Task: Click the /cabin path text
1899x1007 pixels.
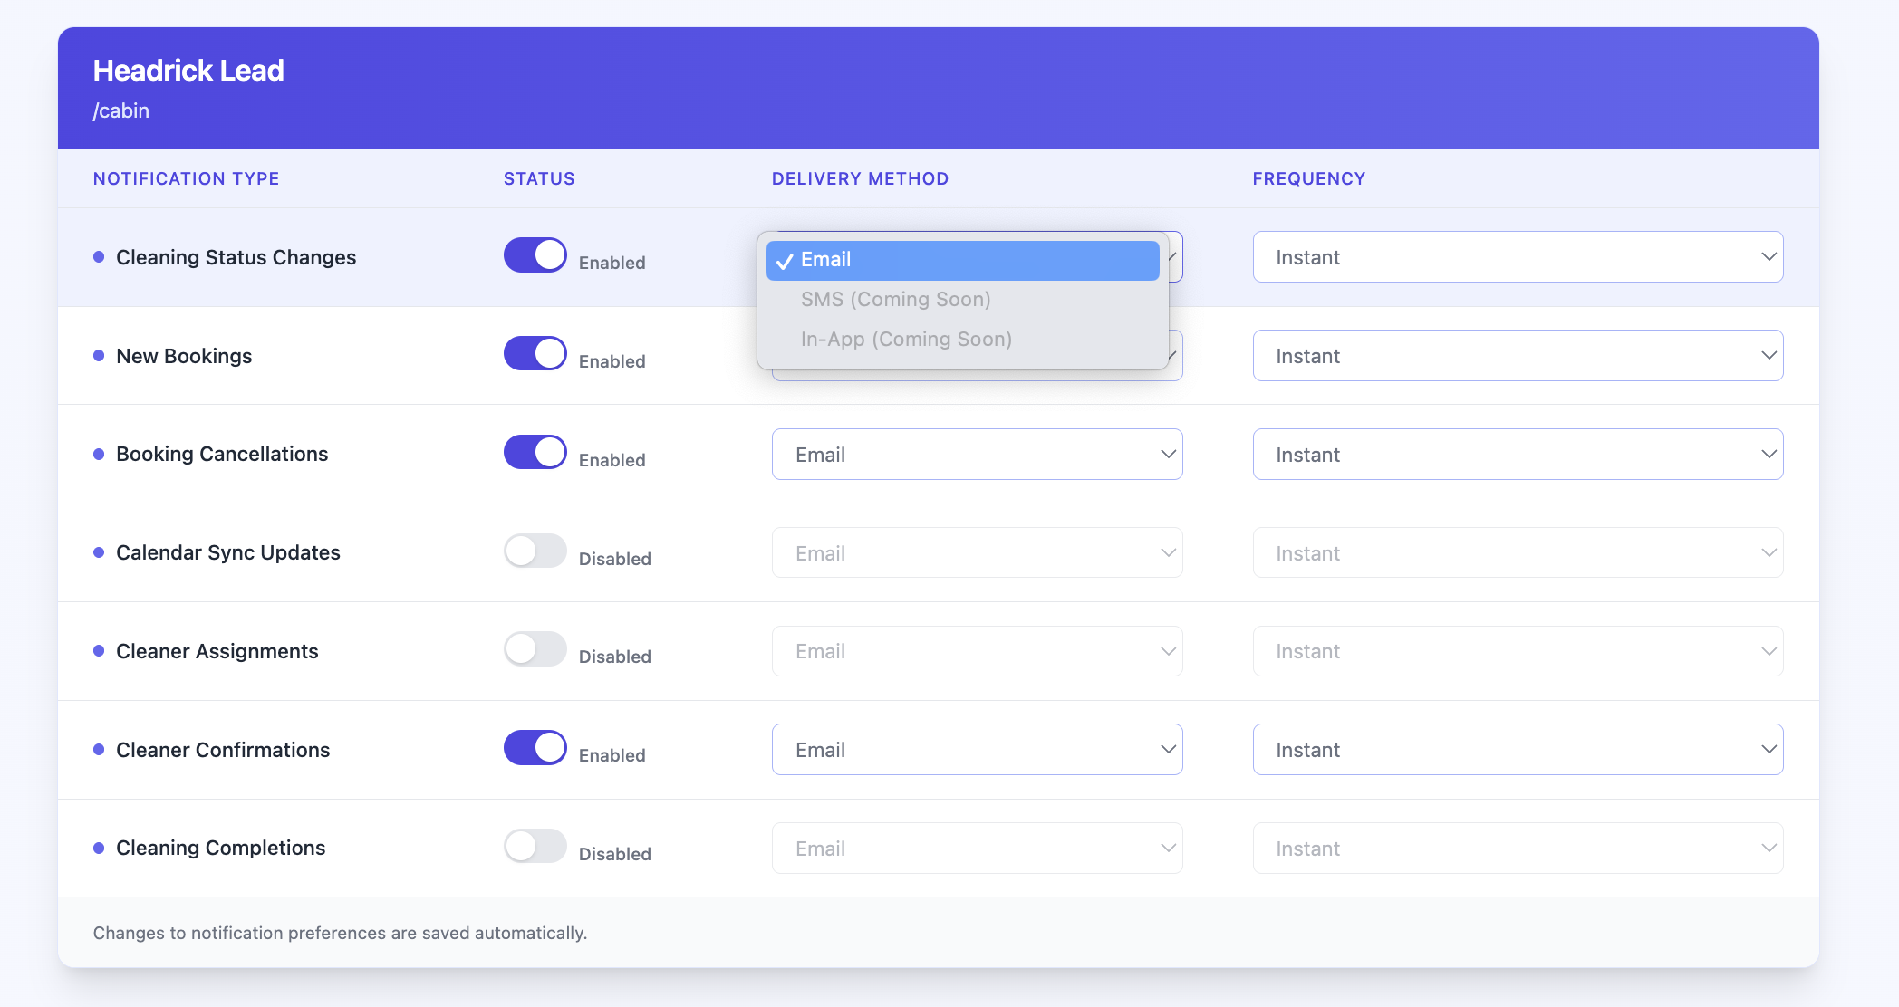Action: coord(121,110)
